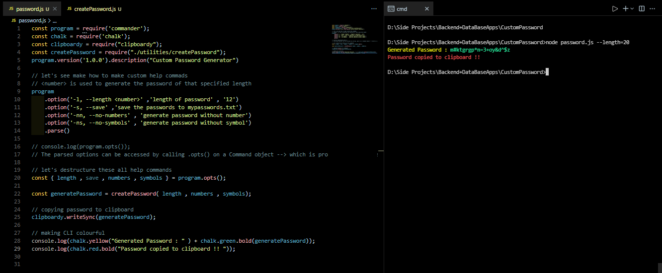This screenshot has width=662, height=273.
Task: Open the new terminal launch profile dropdown arrow
Action: [x=632, y=9]
